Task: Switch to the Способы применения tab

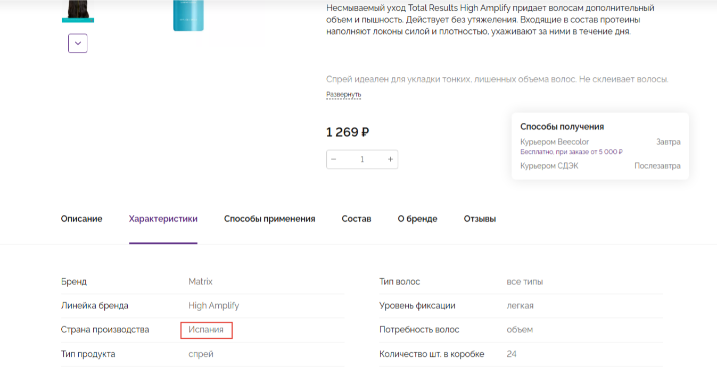Action: pos(269,219)
